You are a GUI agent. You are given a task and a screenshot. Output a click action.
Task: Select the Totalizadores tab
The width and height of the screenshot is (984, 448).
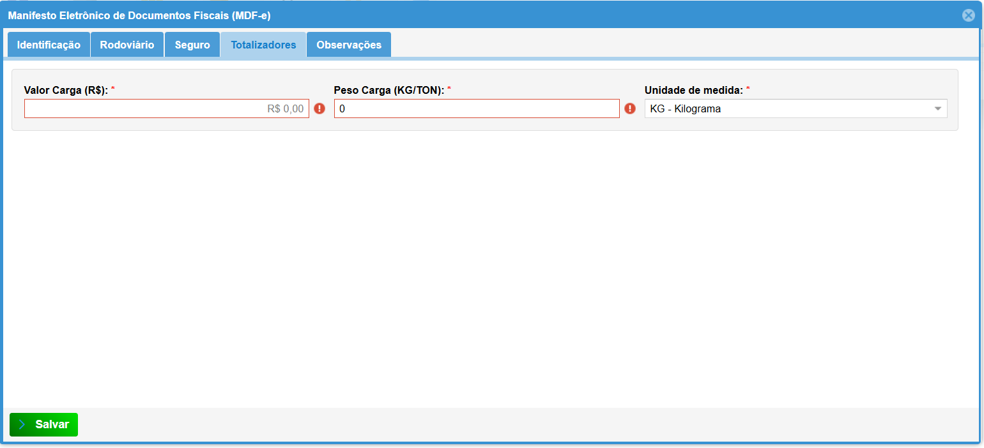(263, 45)
